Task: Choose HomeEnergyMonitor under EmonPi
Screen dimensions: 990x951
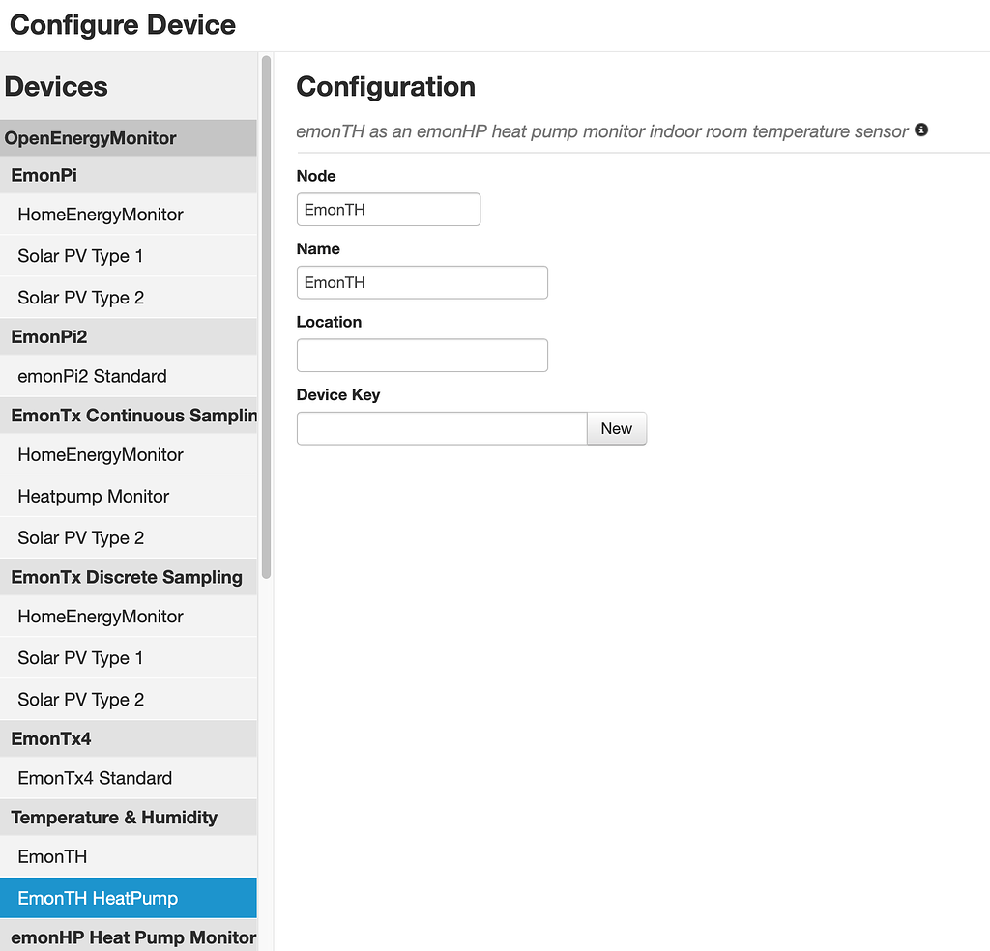Action: tap(101, 214)
